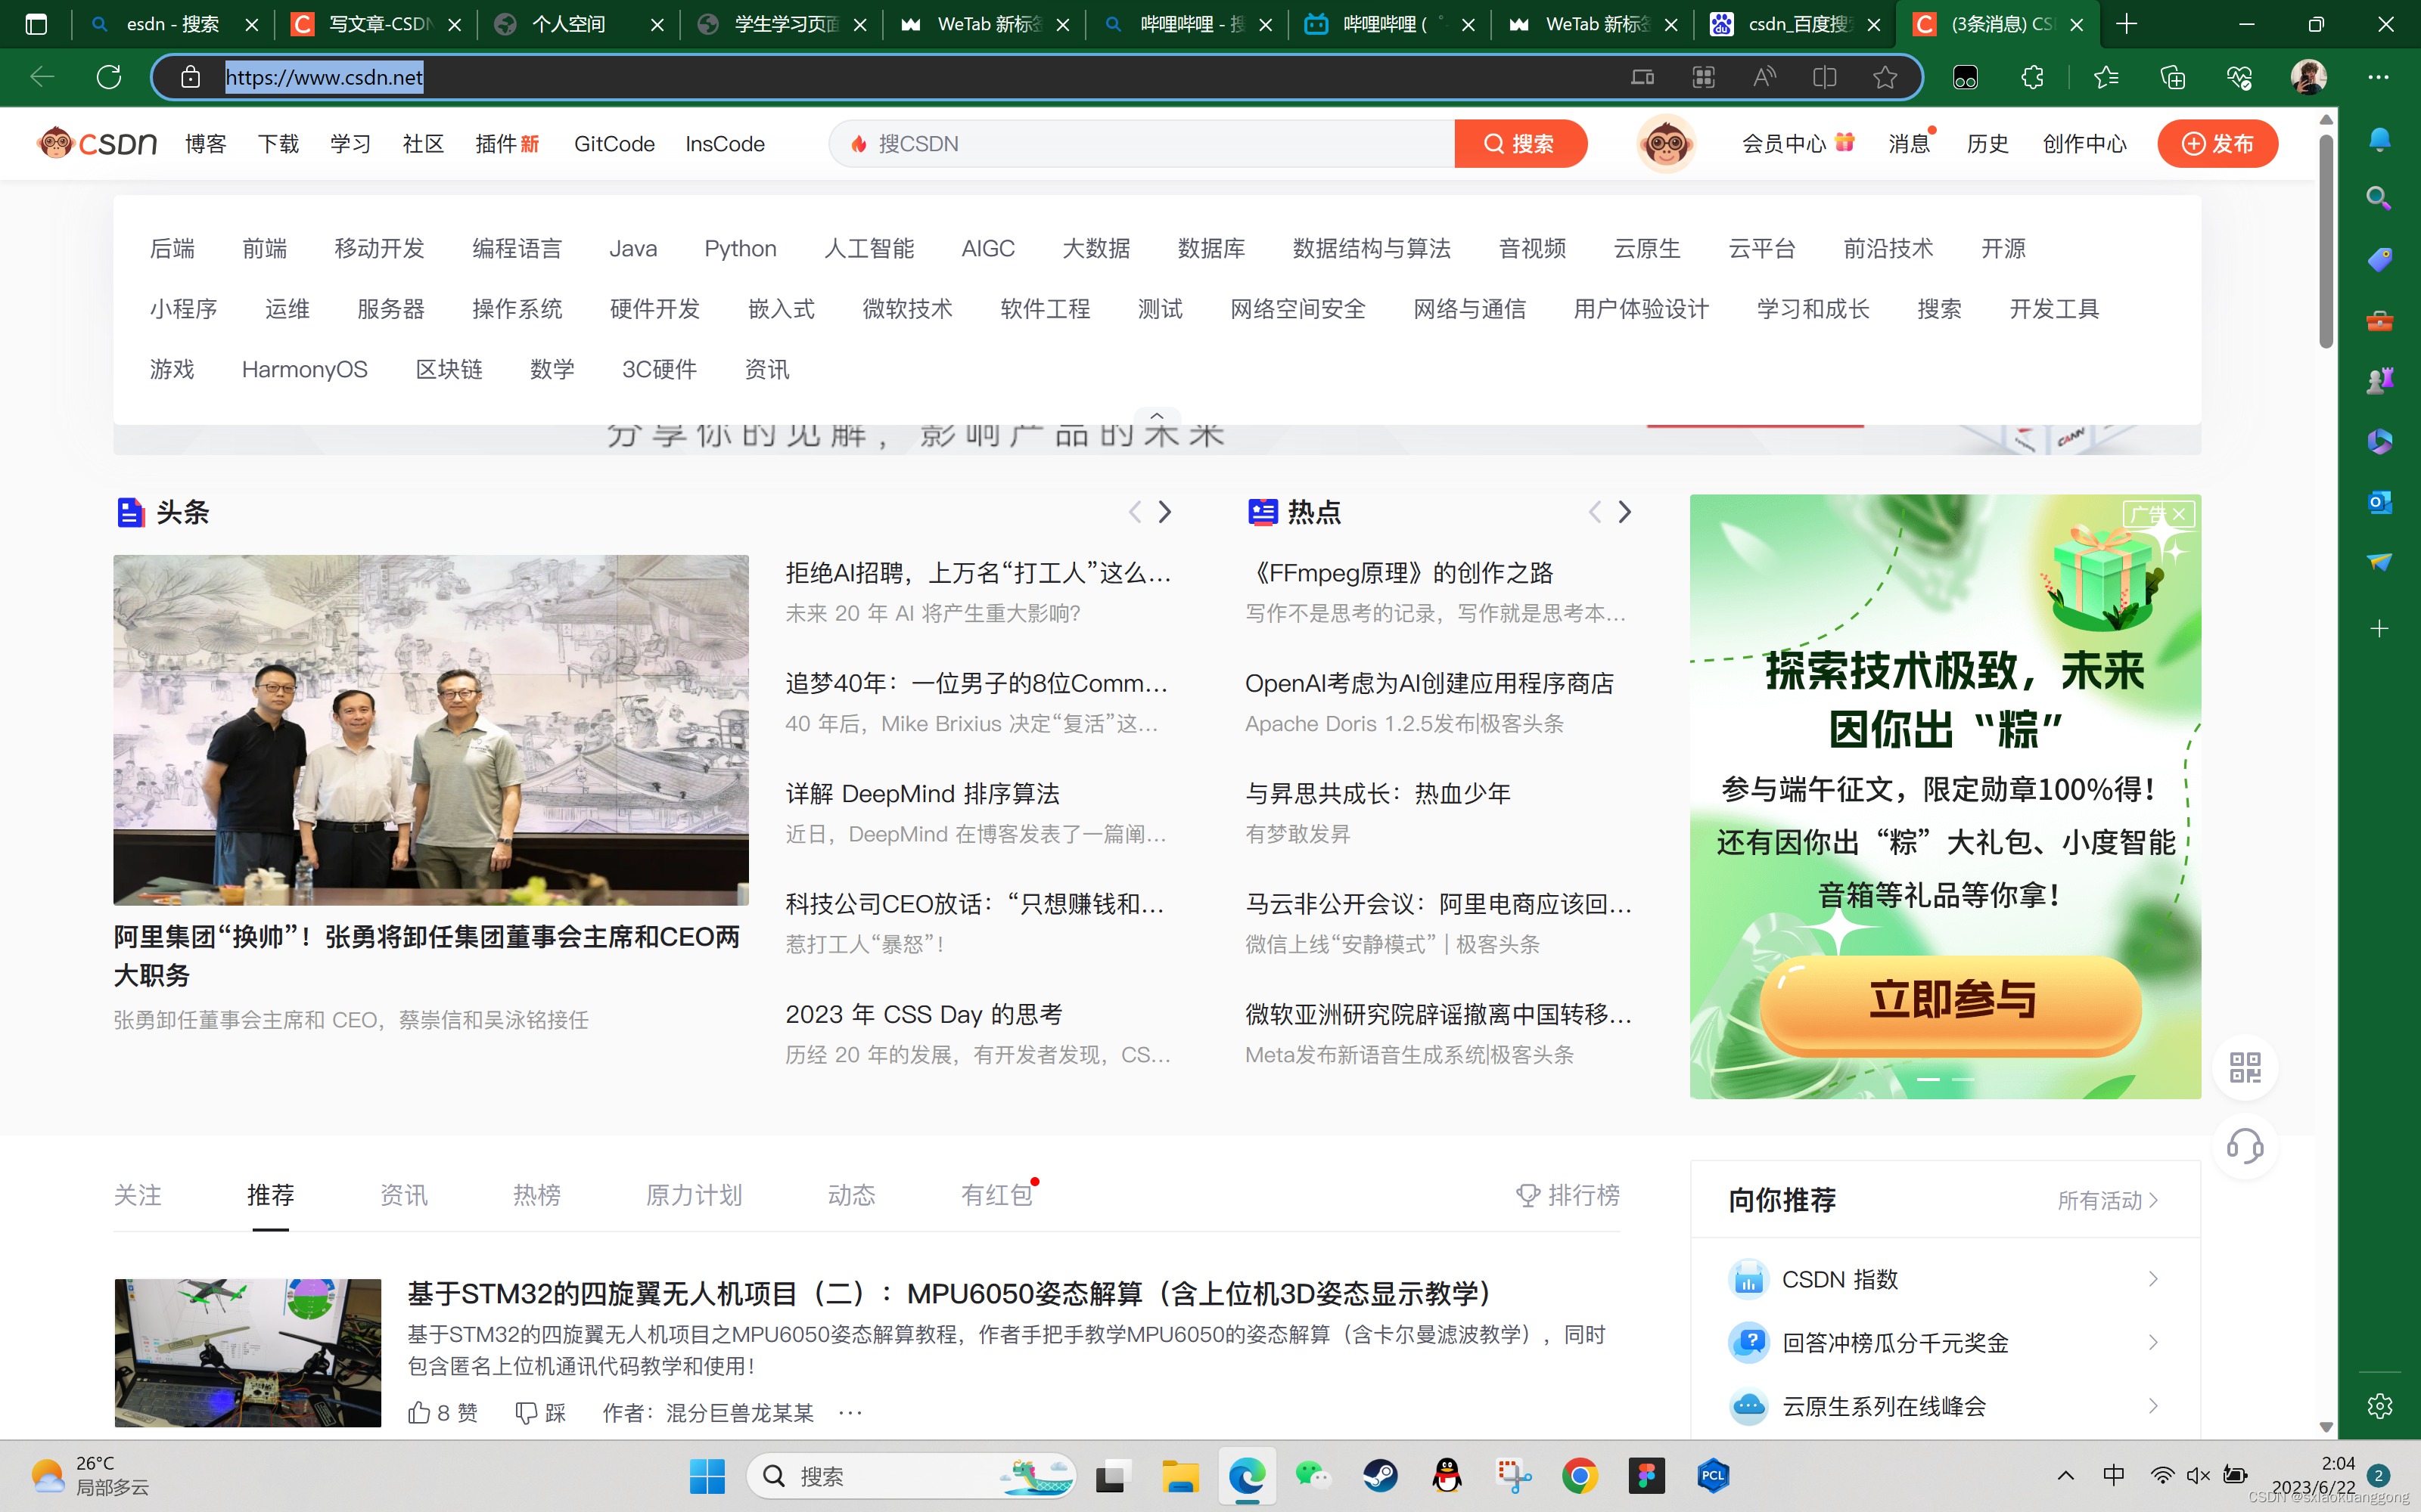Open GitCode in CSDN nav
The width and height of the screenshot is (2421, 1512).
coord(614,144)
